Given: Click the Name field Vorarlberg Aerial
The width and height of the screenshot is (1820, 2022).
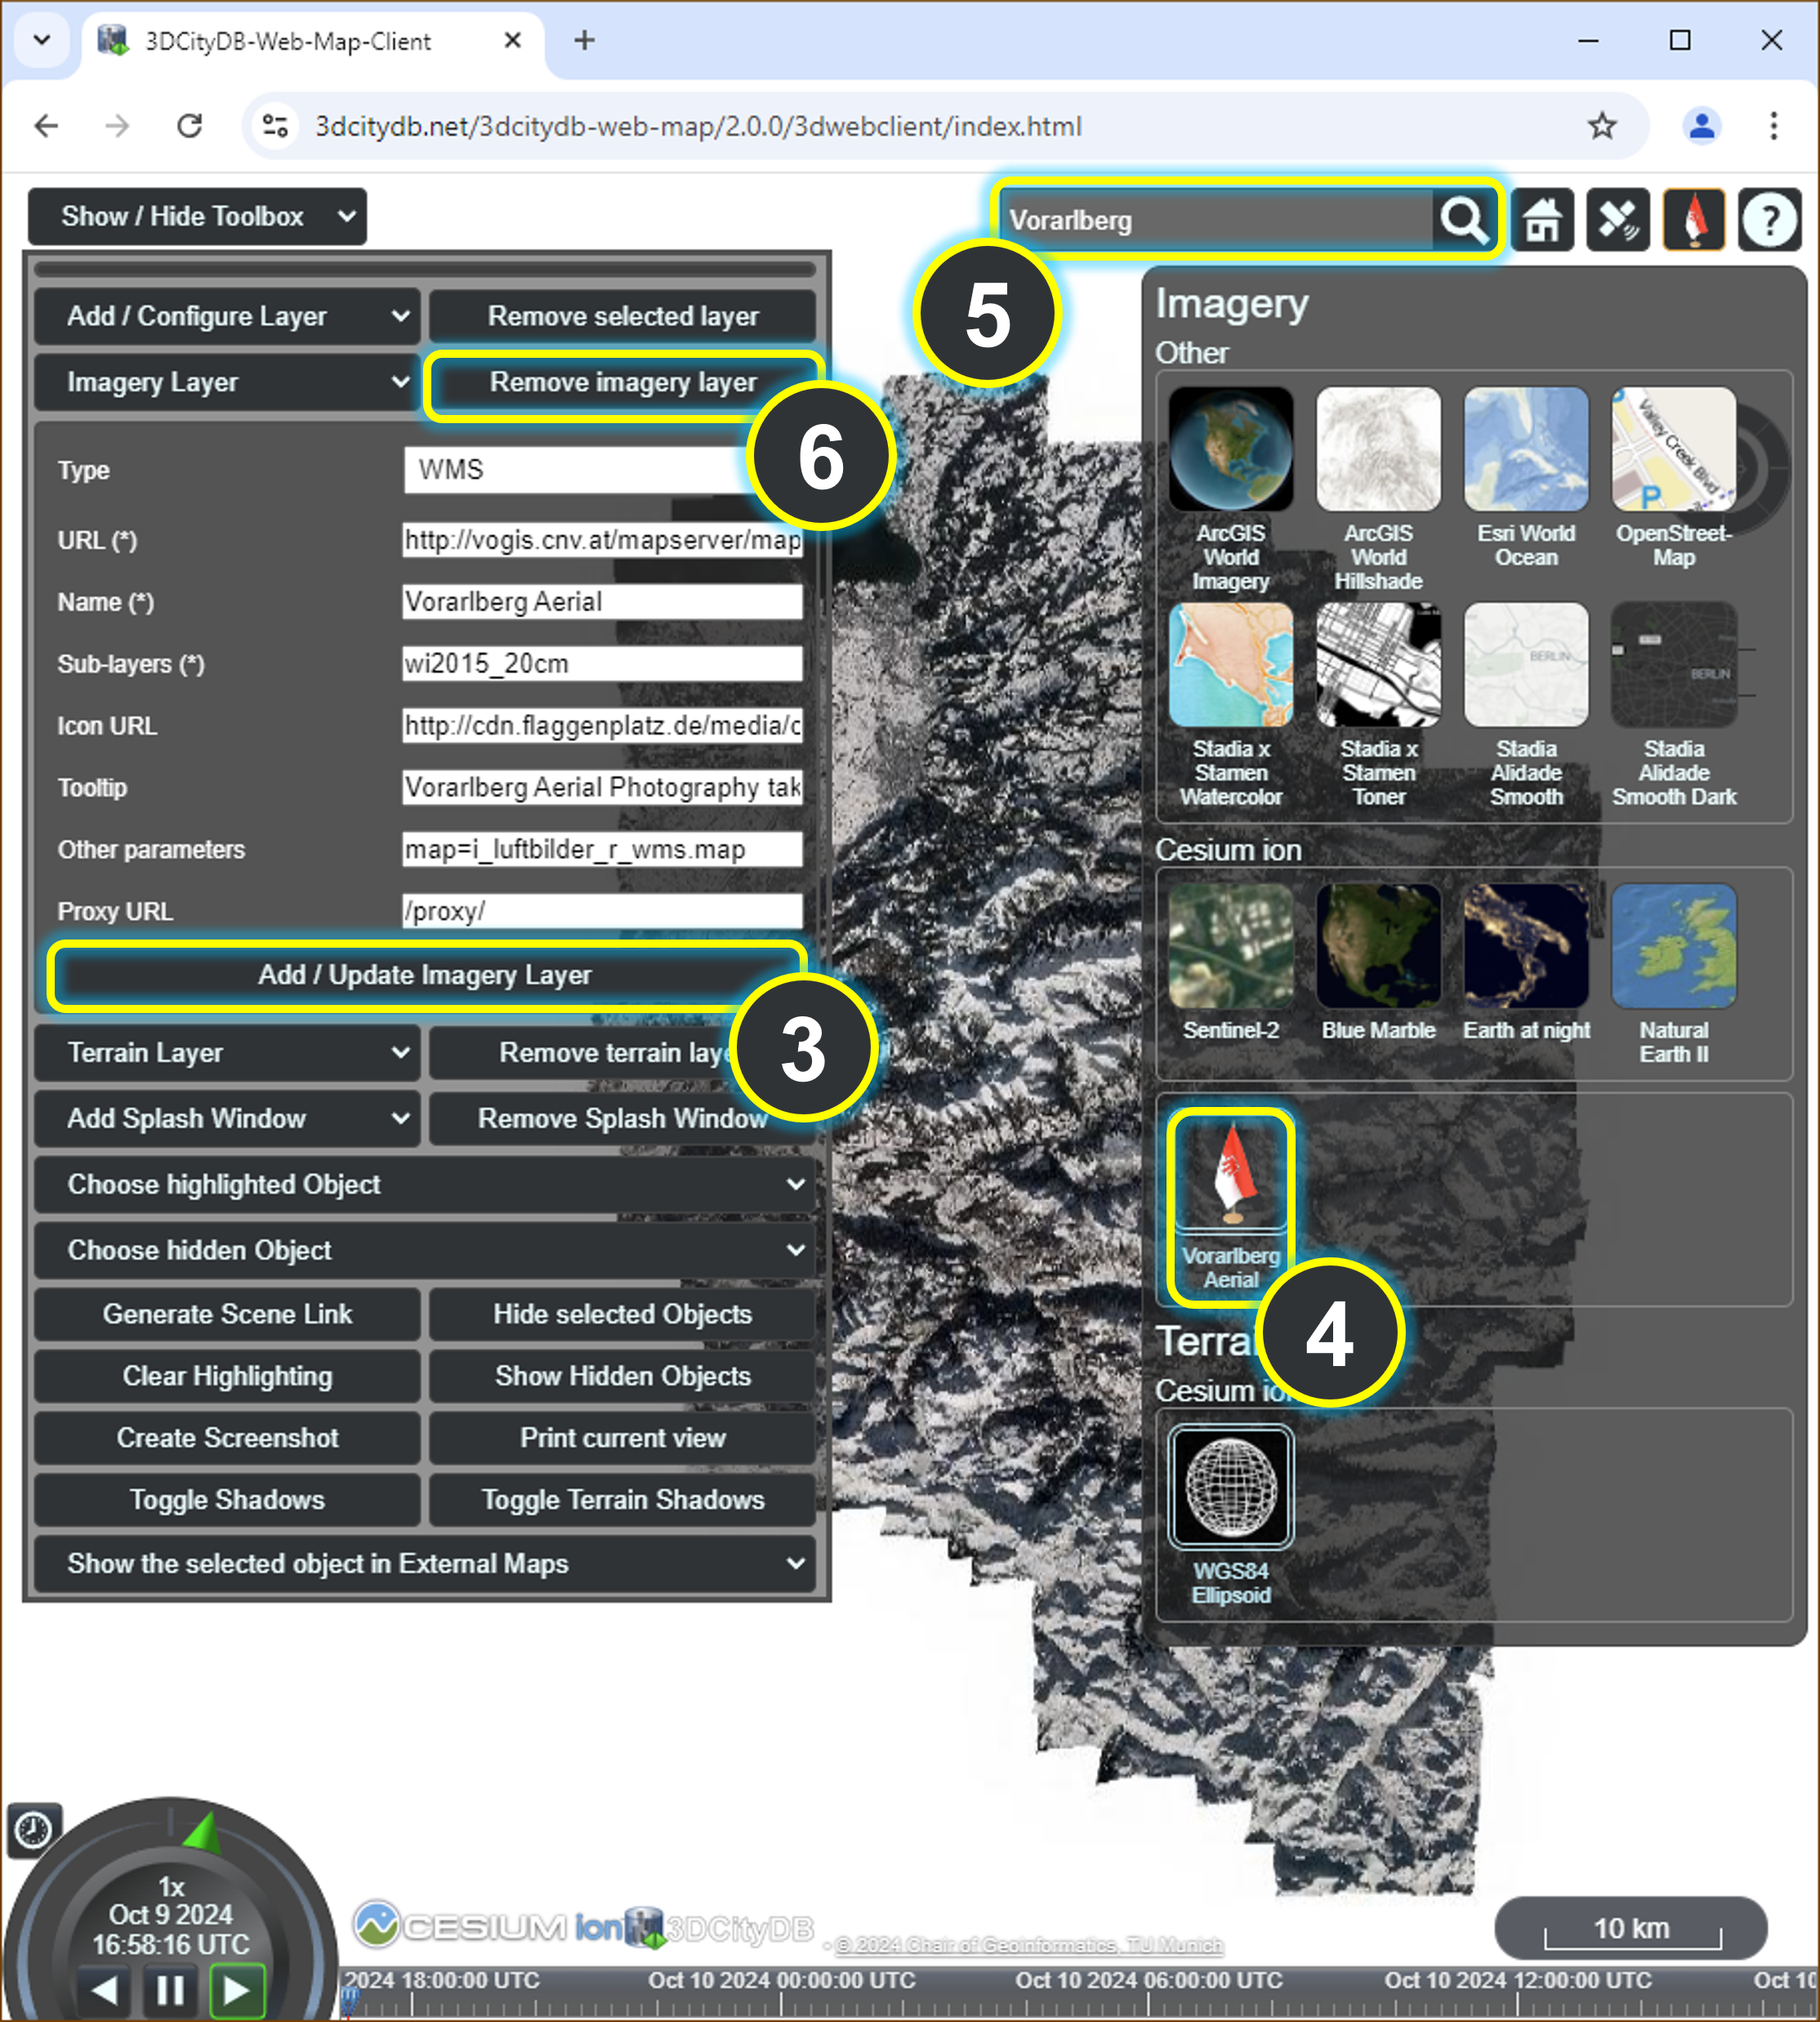Looking at the screenshot, I should [602, 602].
